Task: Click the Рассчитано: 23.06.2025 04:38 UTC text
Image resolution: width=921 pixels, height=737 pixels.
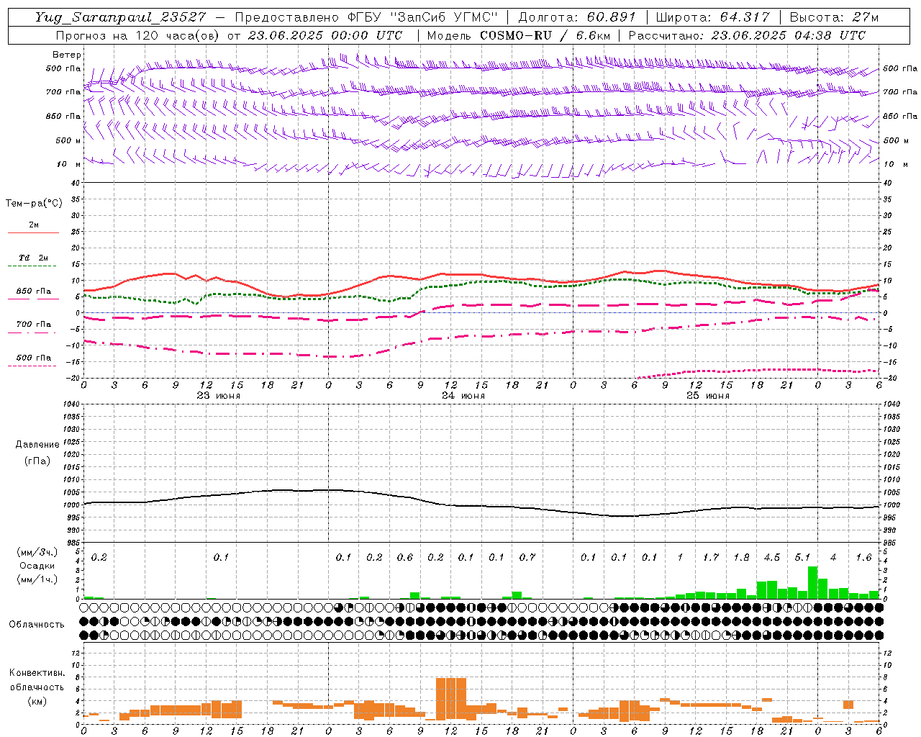Action: point(747,35)
